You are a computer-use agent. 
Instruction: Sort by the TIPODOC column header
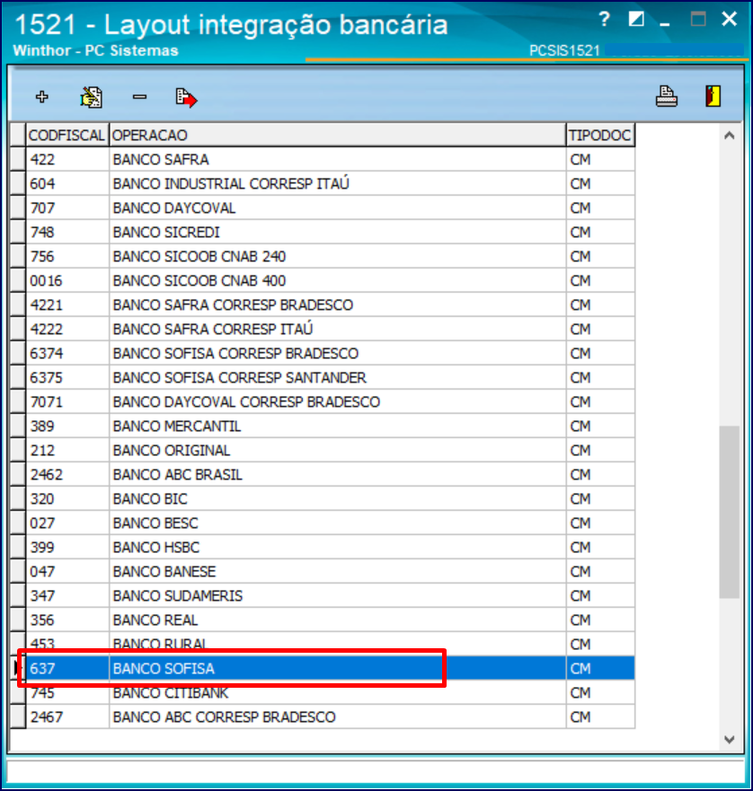coord(600,136)
